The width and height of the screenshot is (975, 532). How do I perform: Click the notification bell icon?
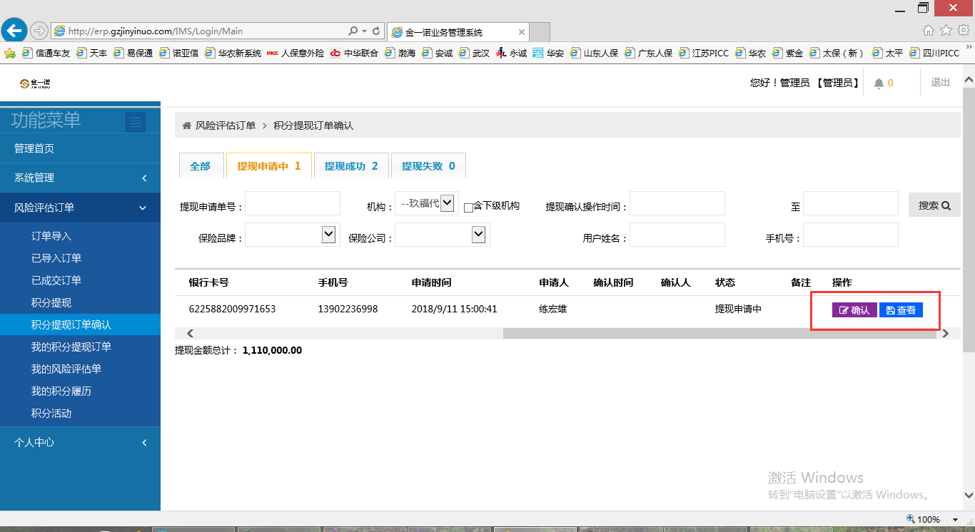[x=879, y=83]
